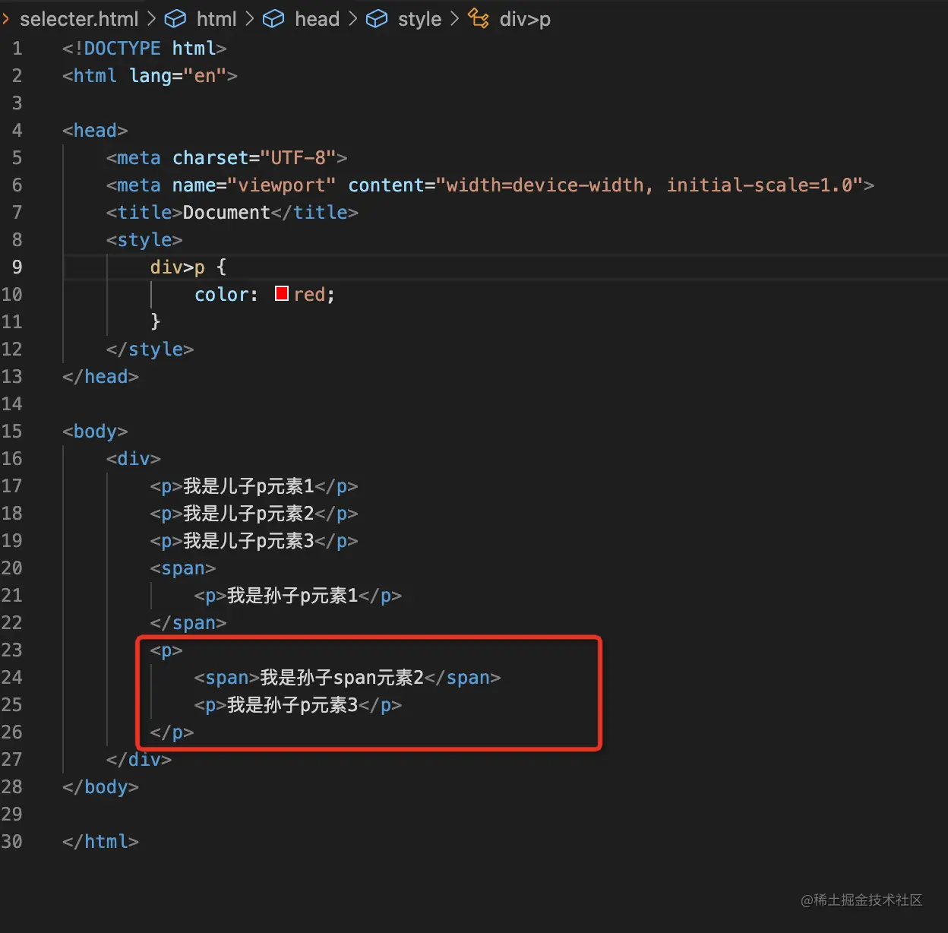
Task: Click the opening <div> tag on line 16
Action: pyautogui.click(x=134, y=459)
